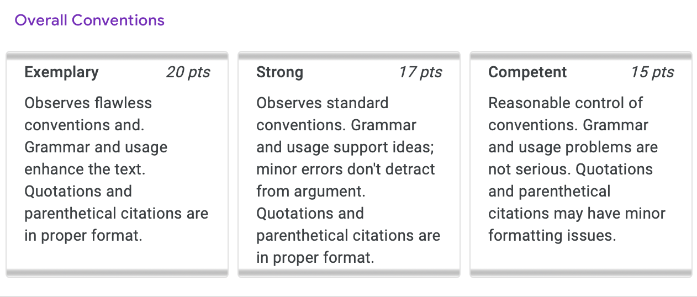This screenshot has height=297, width=697.
Task: Choose the 20 pts score label
Action: coord(188,72)
